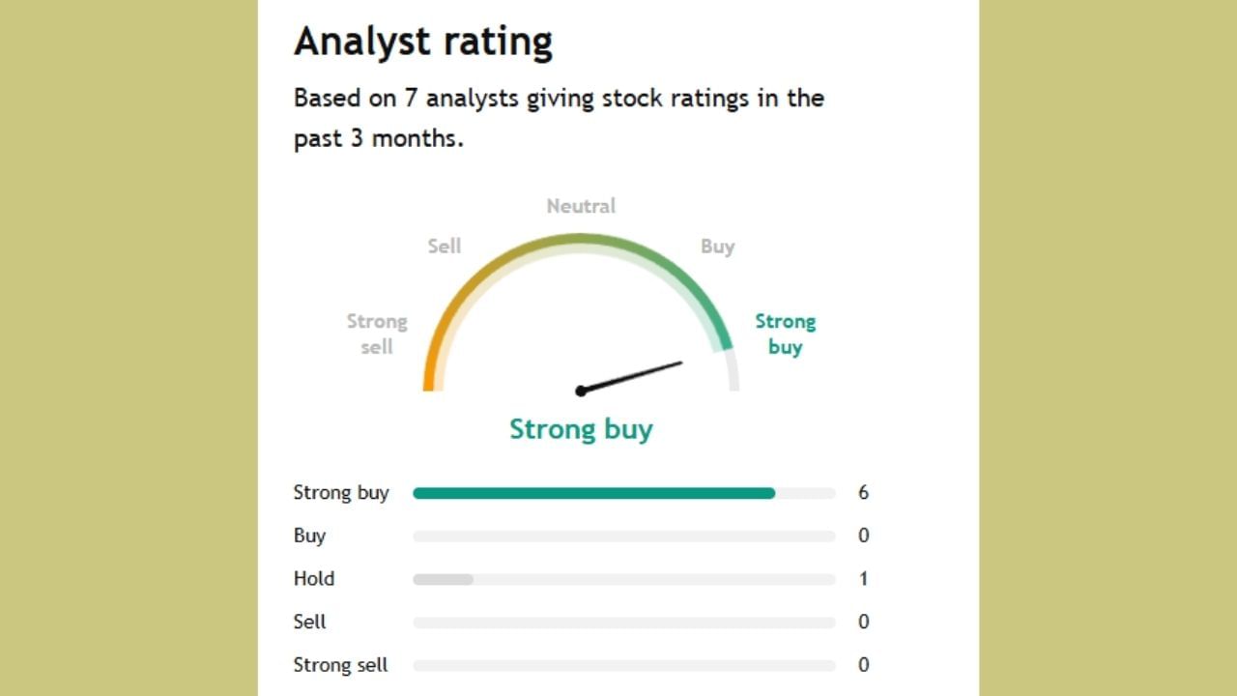Click the "Hold" row label
The image size is (1237, 696).
coord(314,579)
